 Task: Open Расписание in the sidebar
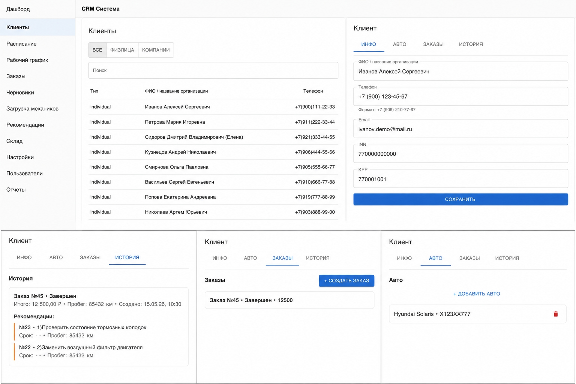tap(21, 44)
